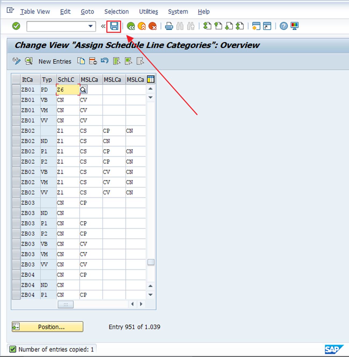Viewport: 349px width, 357px height.
Task: Click the orange Exit icon
Action: (x=141, y=26)
